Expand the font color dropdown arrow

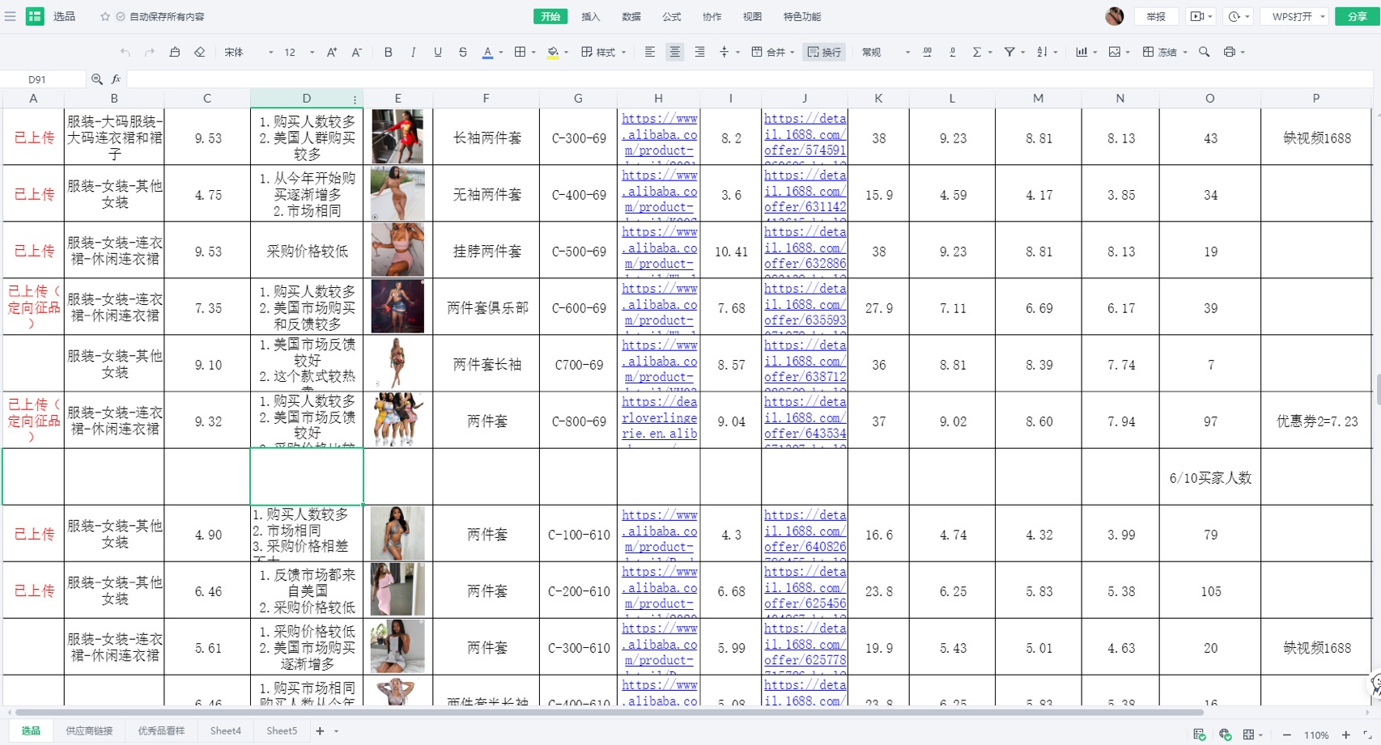click(501, 53)
